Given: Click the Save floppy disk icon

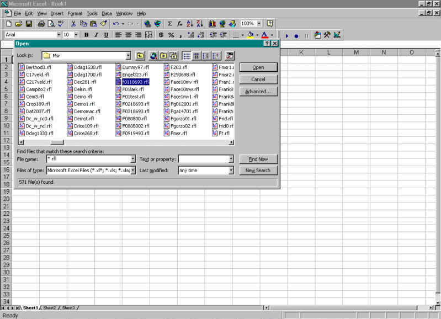Looking at the screenshot, I should (29, 24).
